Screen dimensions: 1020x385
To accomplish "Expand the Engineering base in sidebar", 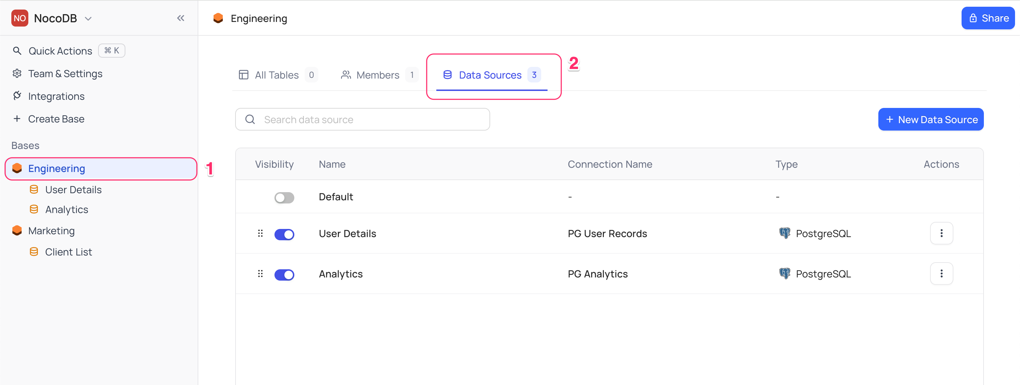I will point(56,168).
